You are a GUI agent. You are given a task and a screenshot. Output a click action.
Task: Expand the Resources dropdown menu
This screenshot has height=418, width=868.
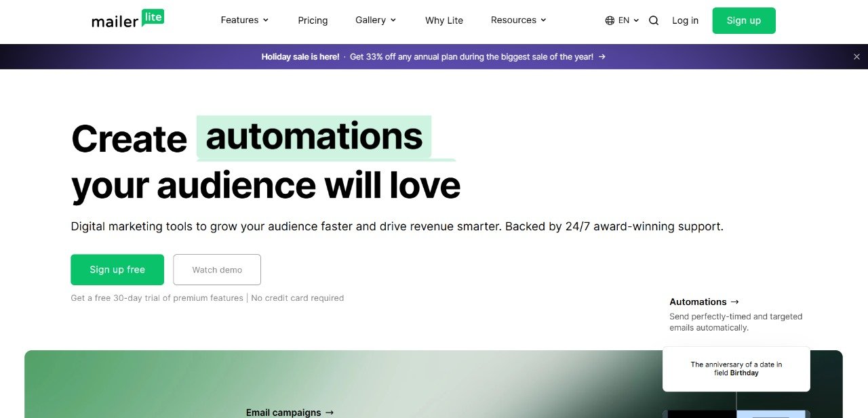(519, 20)
